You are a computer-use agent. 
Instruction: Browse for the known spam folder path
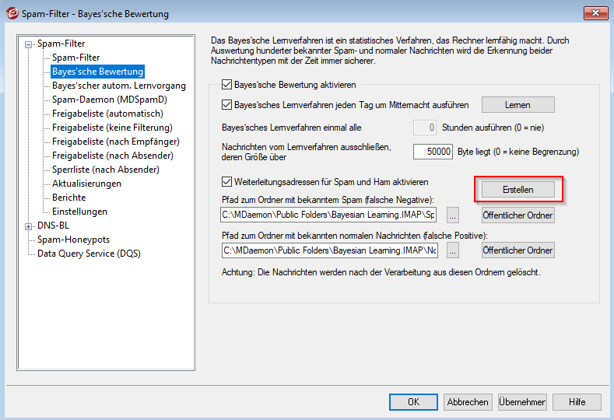click(x=453, y=215)
